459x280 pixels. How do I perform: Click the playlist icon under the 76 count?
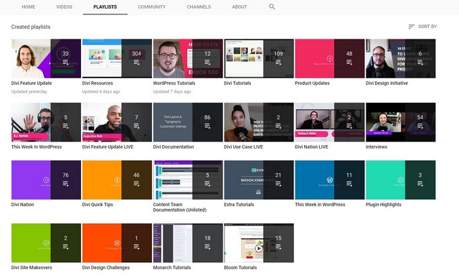[65, 183]
